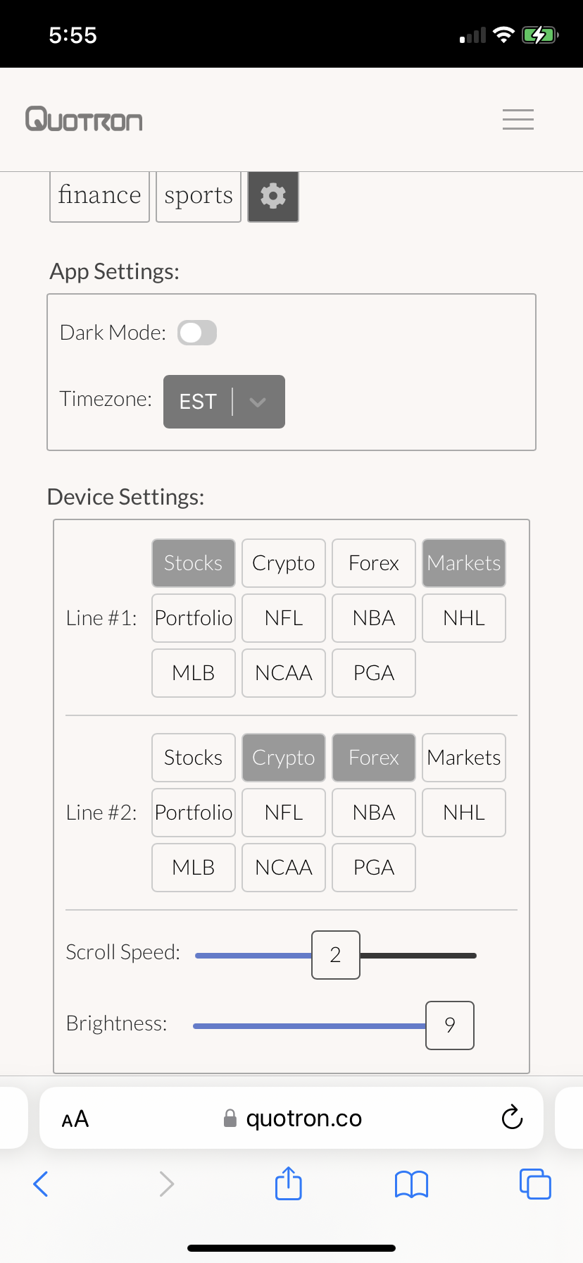
Task: Enable the Dark Mode switch
Action: coord(197,333)
